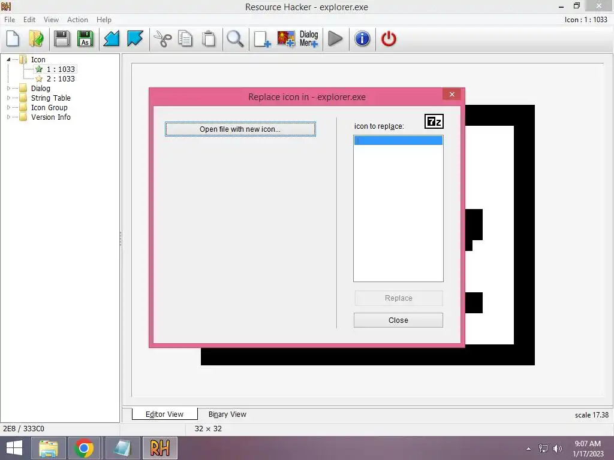The height and width of the screenshot is (460, 614).
Task: Open File Explorer from the taskbar
Action: click(x=48, y=448)
